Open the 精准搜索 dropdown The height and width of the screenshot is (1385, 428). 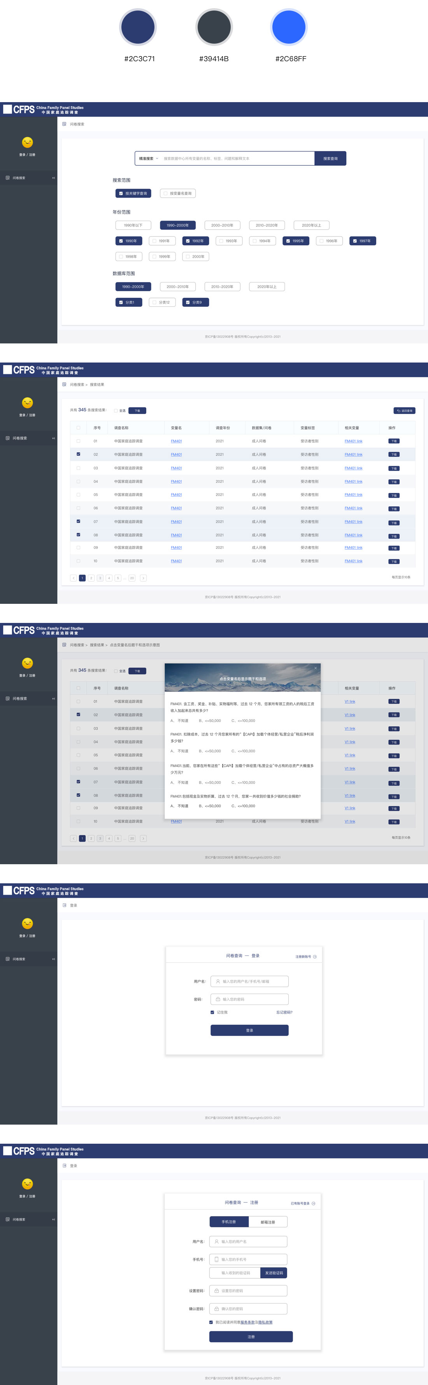[149, 159]
